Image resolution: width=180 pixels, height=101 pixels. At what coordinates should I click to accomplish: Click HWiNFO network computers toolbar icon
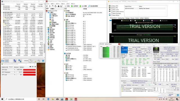15,61
